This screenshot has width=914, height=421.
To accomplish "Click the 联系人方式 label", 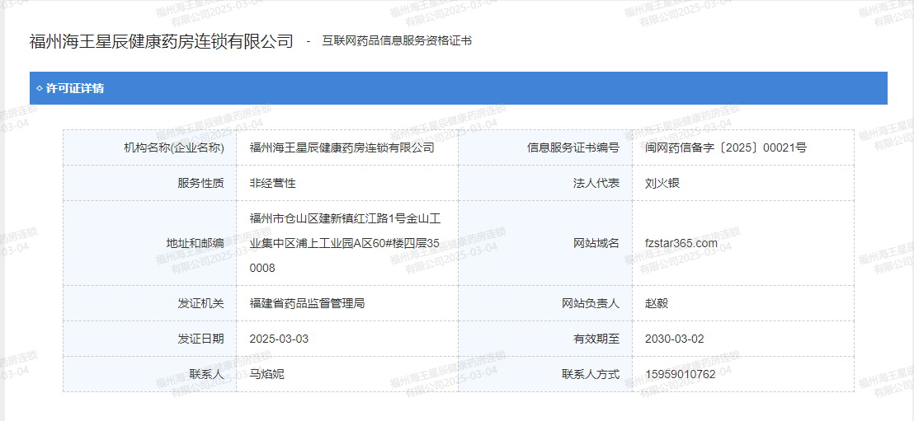I will pos(591,374).
